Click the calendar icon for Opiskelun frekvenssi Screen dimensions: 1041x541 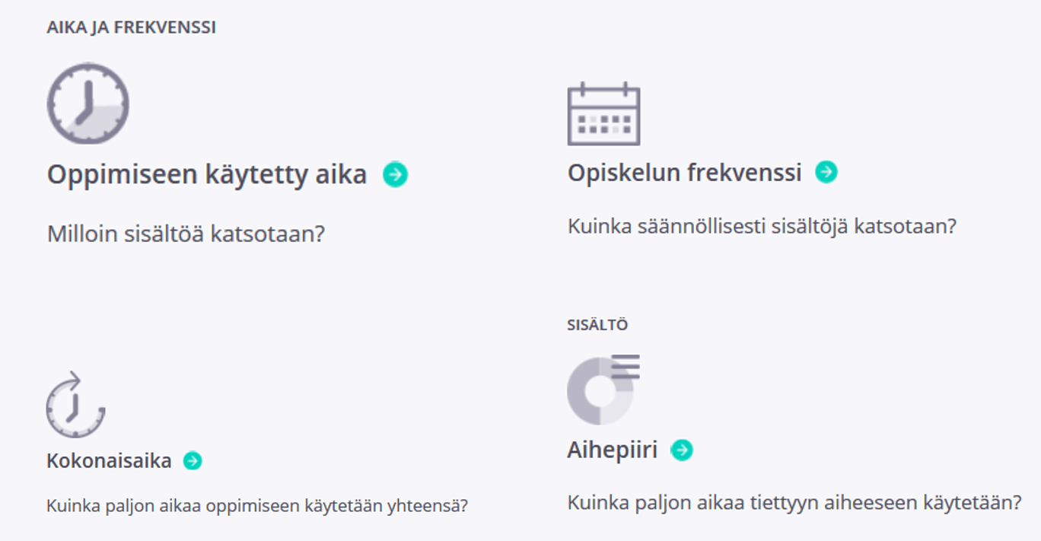603,114
